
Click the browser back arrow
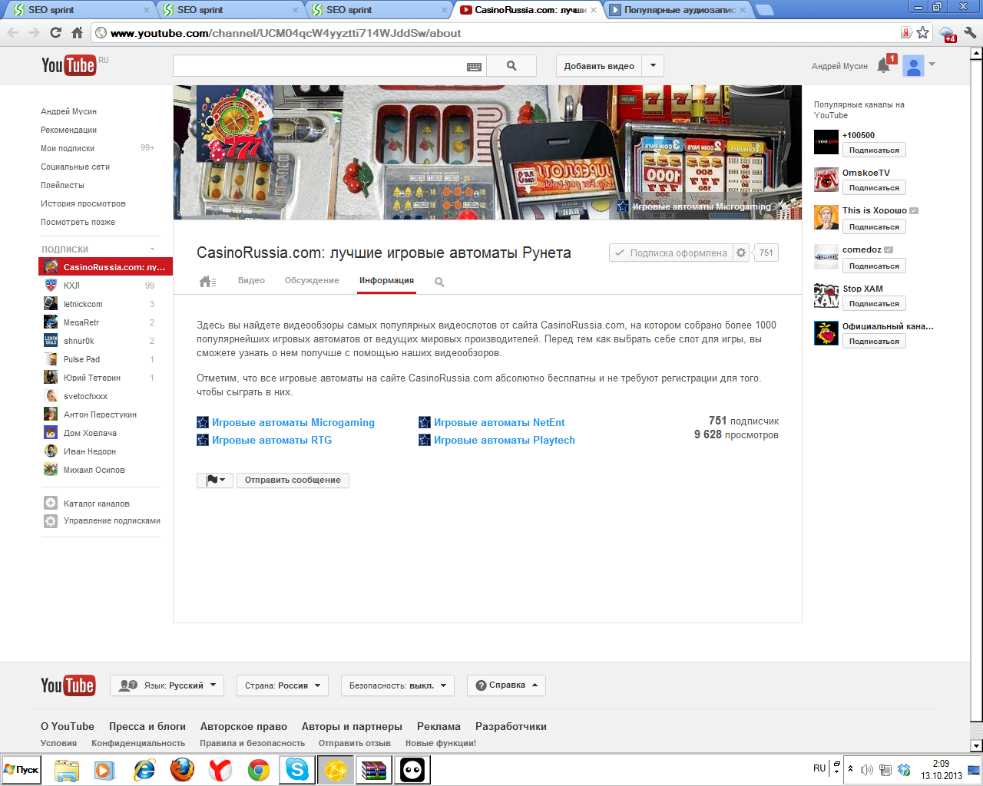coord(12,32)
